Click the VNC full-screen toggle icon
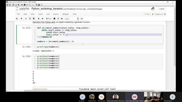 pyautogui.click(x=13, y=5)
